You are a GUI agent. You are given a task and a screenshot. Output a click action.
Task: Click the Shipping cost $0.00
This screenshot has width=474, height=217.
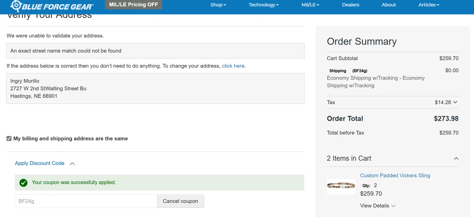pos(452,70)
